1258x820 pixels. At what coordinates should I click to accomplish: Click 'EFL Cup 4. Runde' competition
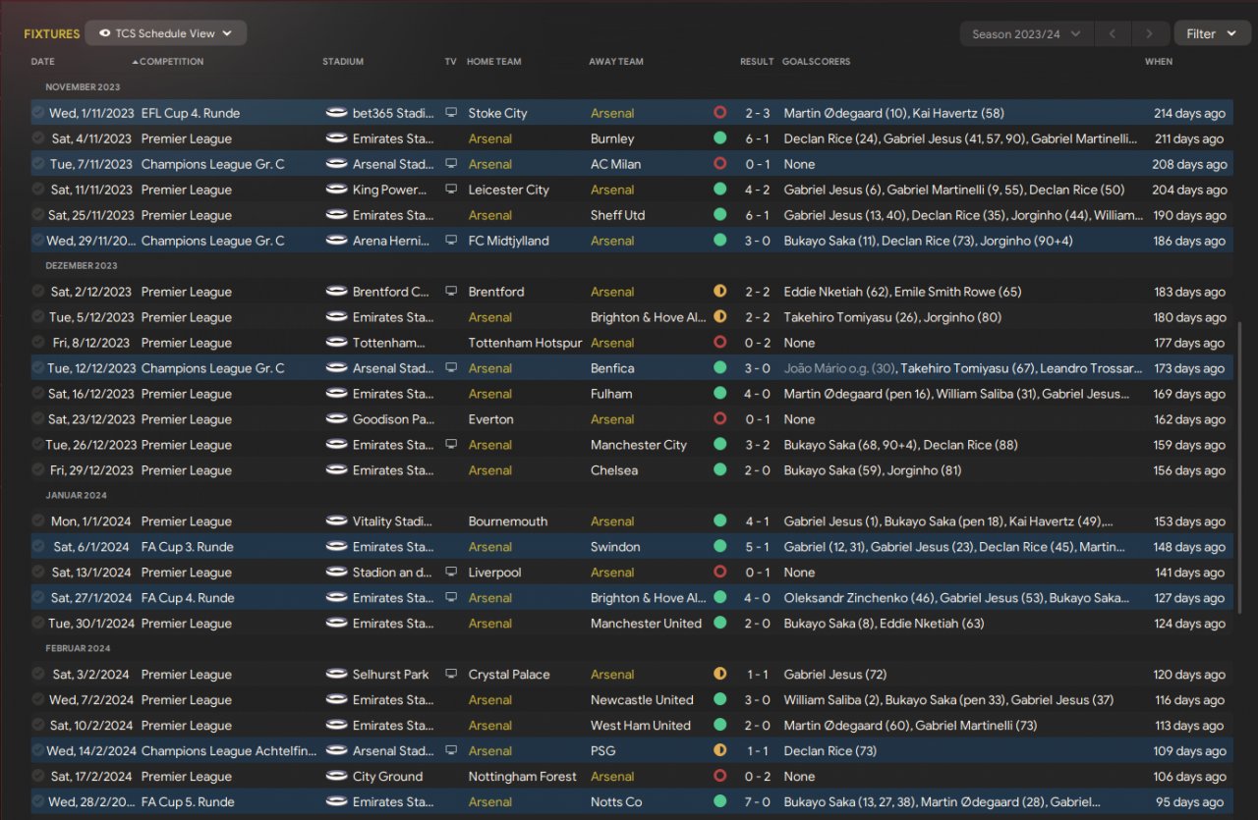(x=191, y=113)
